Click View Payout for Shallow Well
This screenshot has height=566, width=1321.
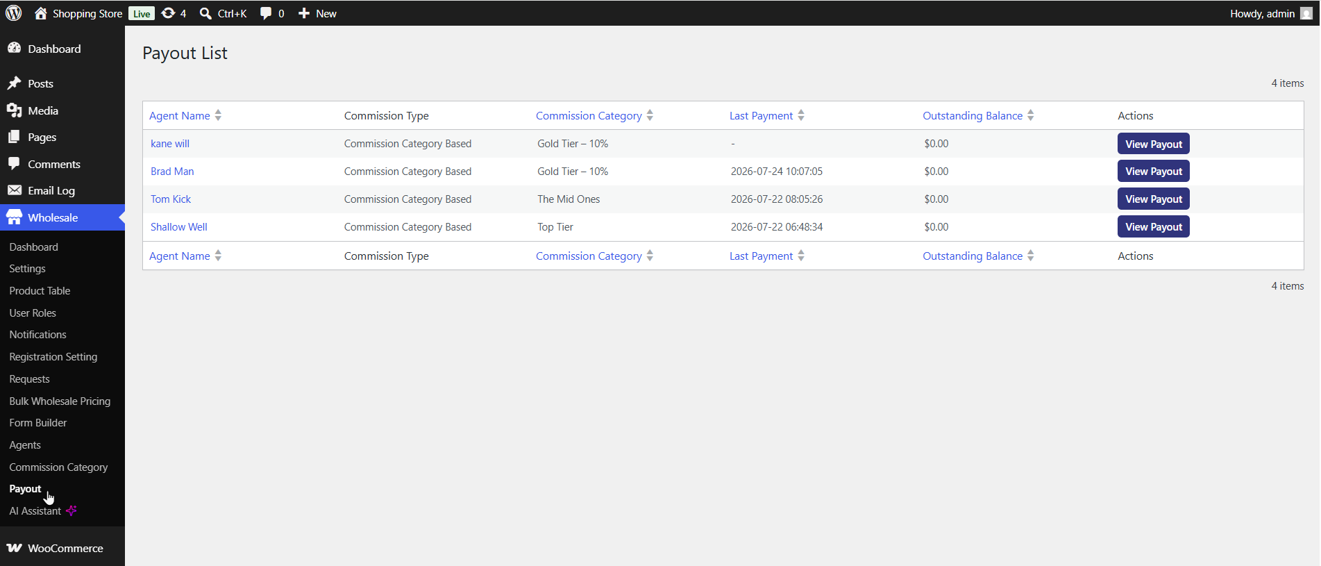point(1153,226)
